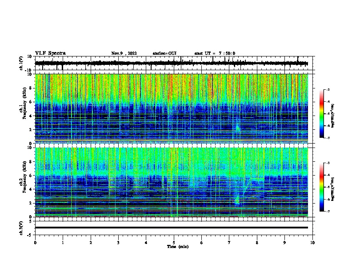
Task: Click the "6" kHz tick of the ch.1 spectrogram
Action: 31,102
